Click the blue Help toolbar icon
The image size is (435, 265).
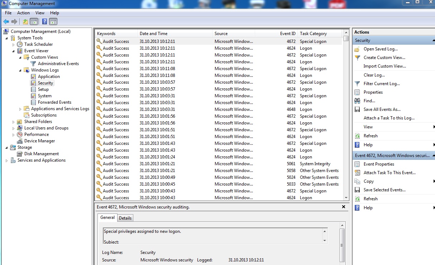tap(45, 22)
